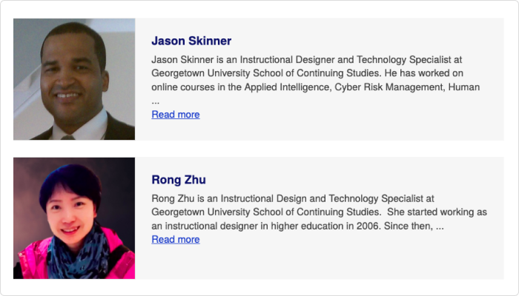The image size is (519, 296).
Task: Click the Jason Skinner name heading
Action: click(191, 41)
